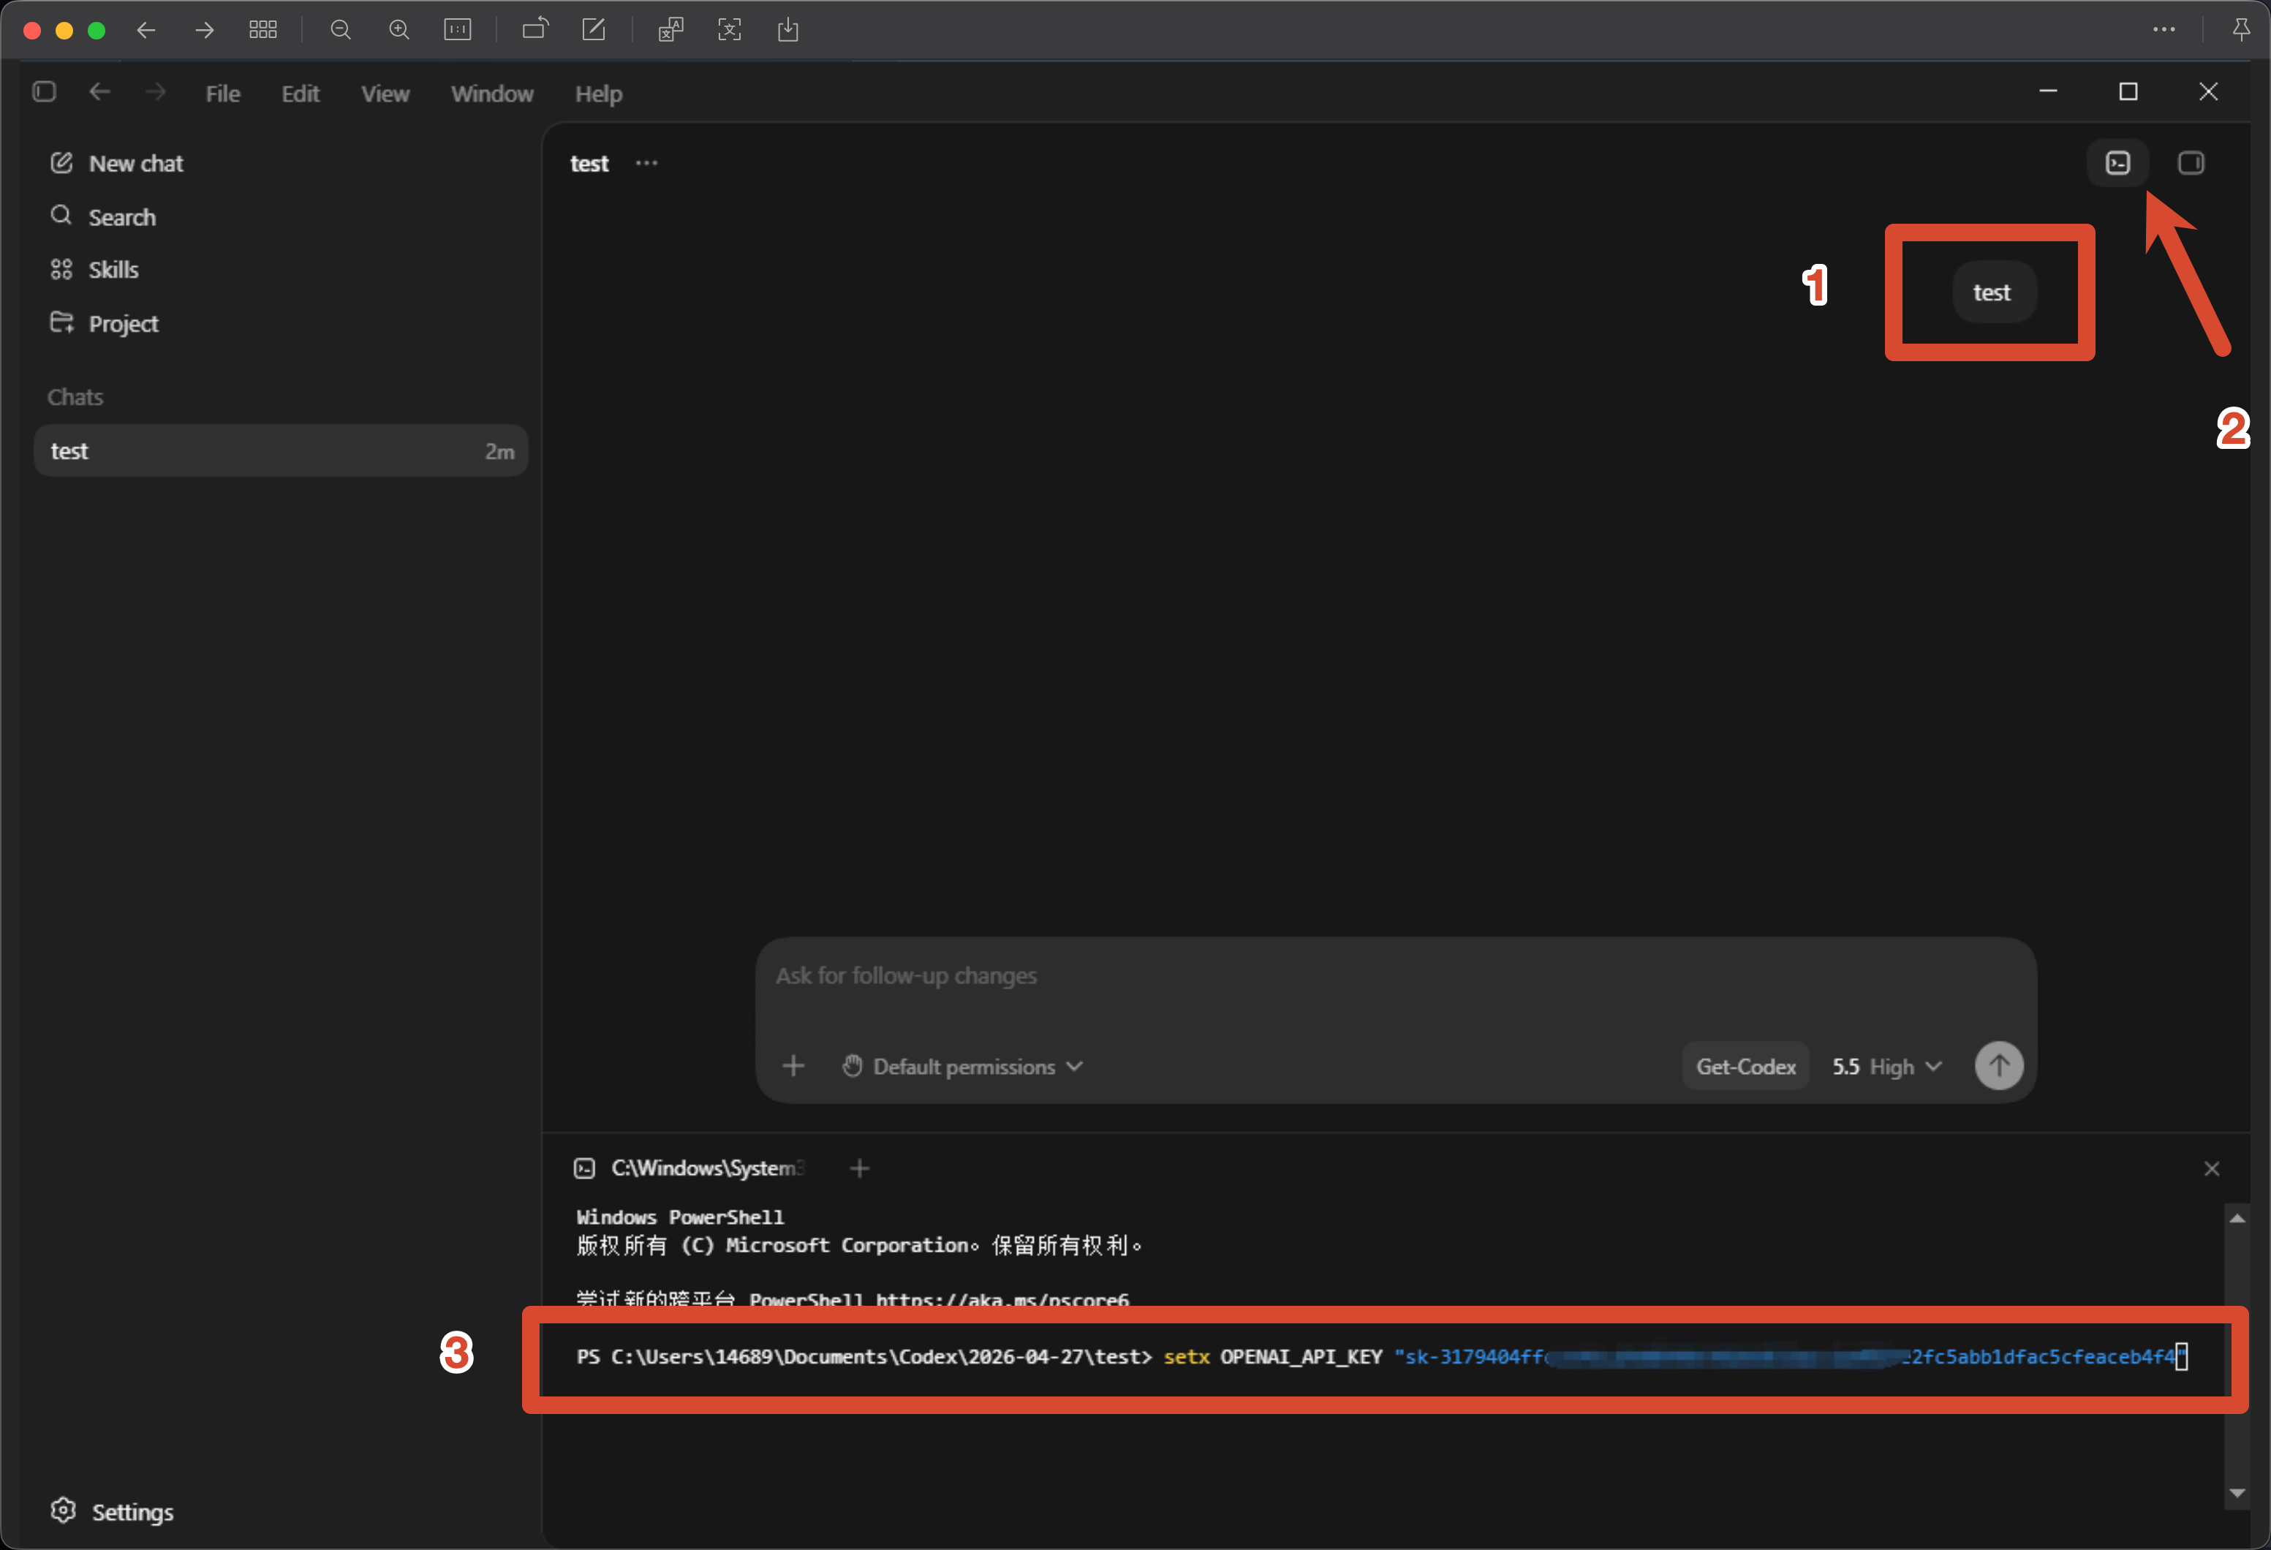The width and height of the screenshot is (2271, 1550).
Task: Click the viewer's forward arrow in top toolbar
Action: 204,30
